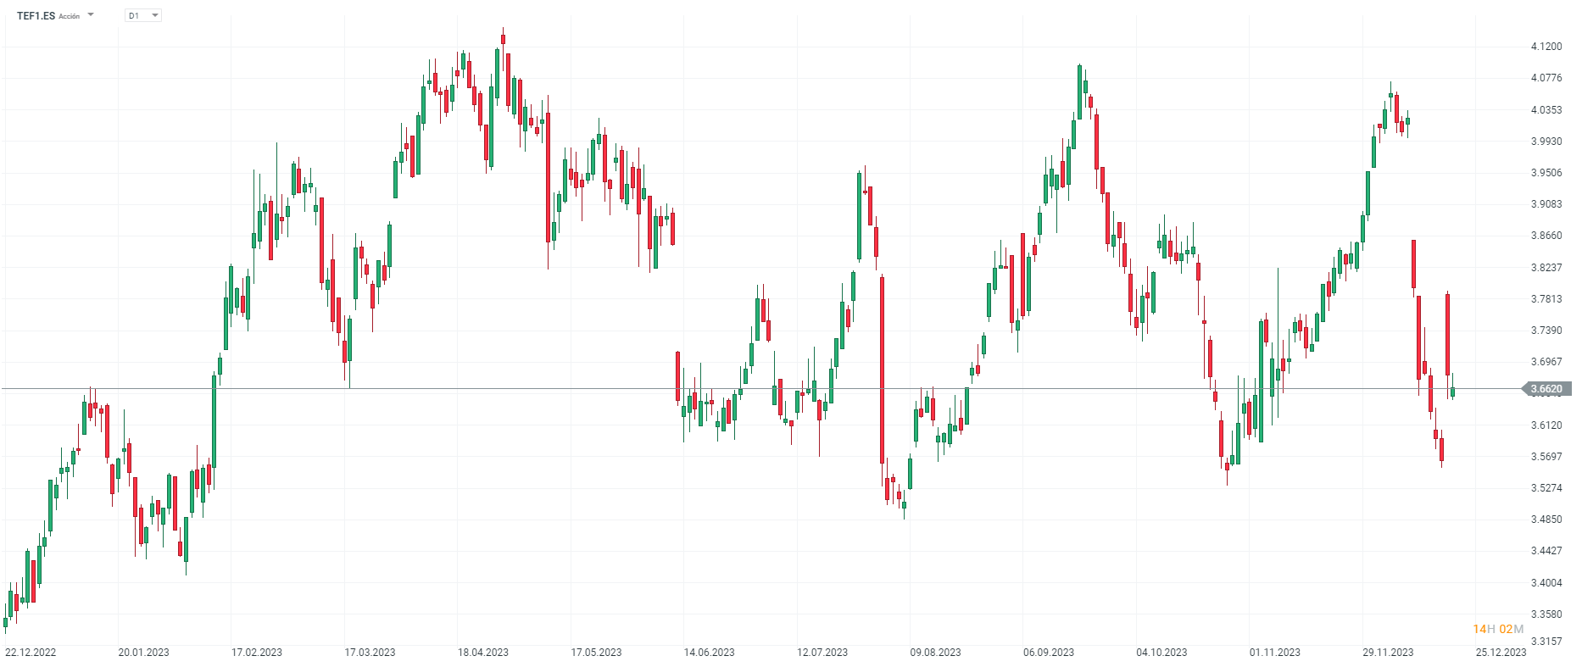Click the 01.11.2023 date label
The width and height of the screenshot is (1582, 667).
[1275, 653]
